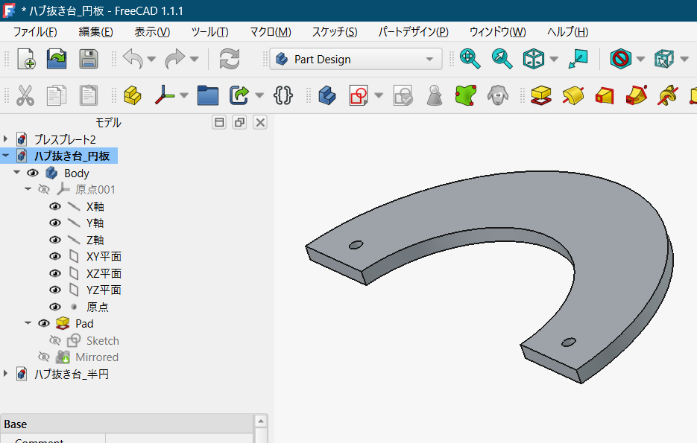Toggle visibility of XY平面

(54, 257)
